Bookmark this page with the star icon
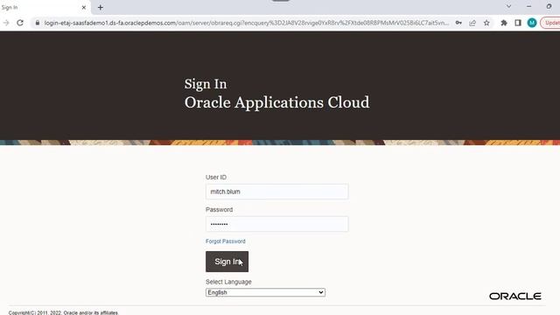This screenshot has height=315, width=560. coord(486,23)
